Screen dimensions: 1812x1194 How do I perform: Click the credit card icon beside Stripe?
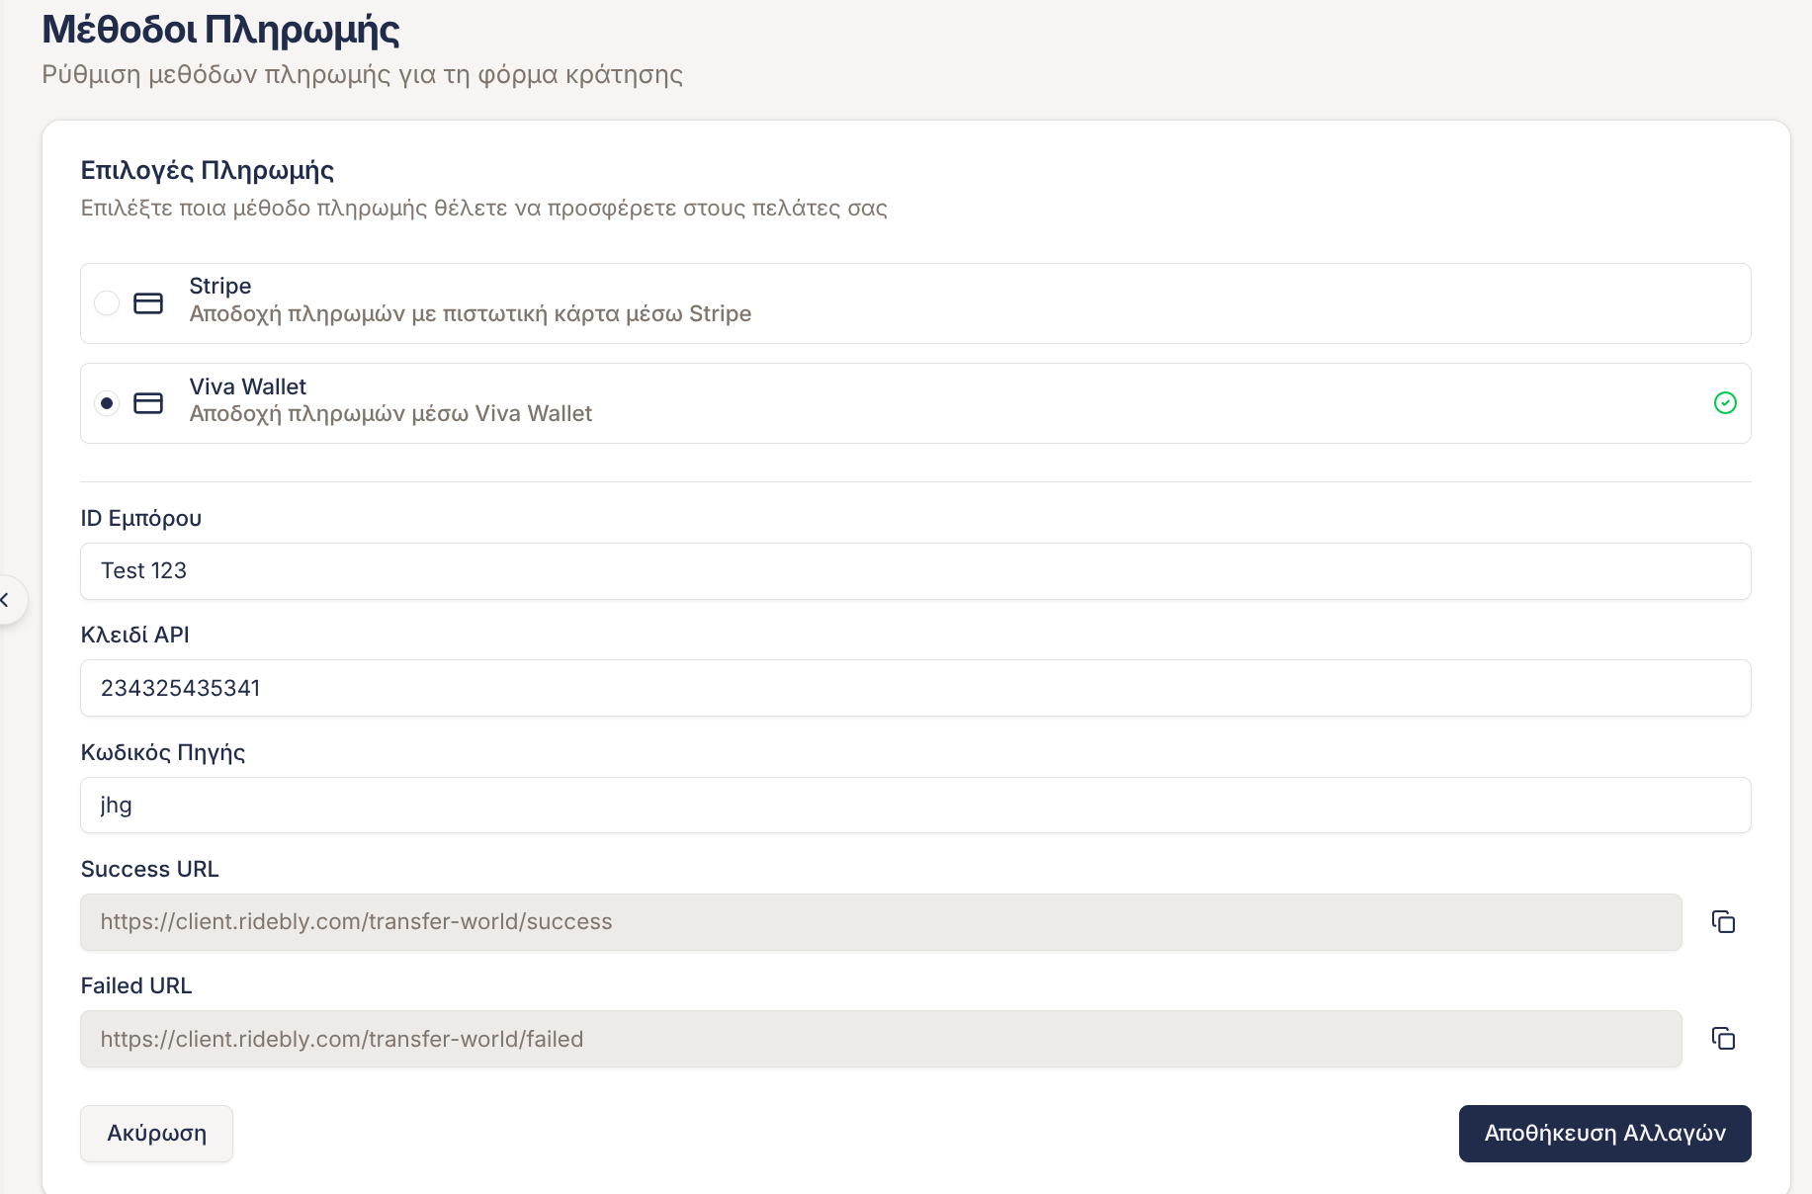[148, 303]
